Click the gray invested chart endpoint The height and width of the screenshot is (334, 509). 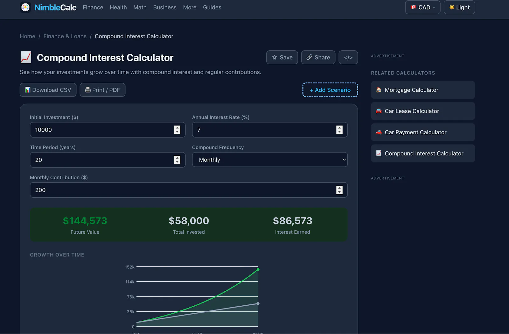[x=258, y=303]
